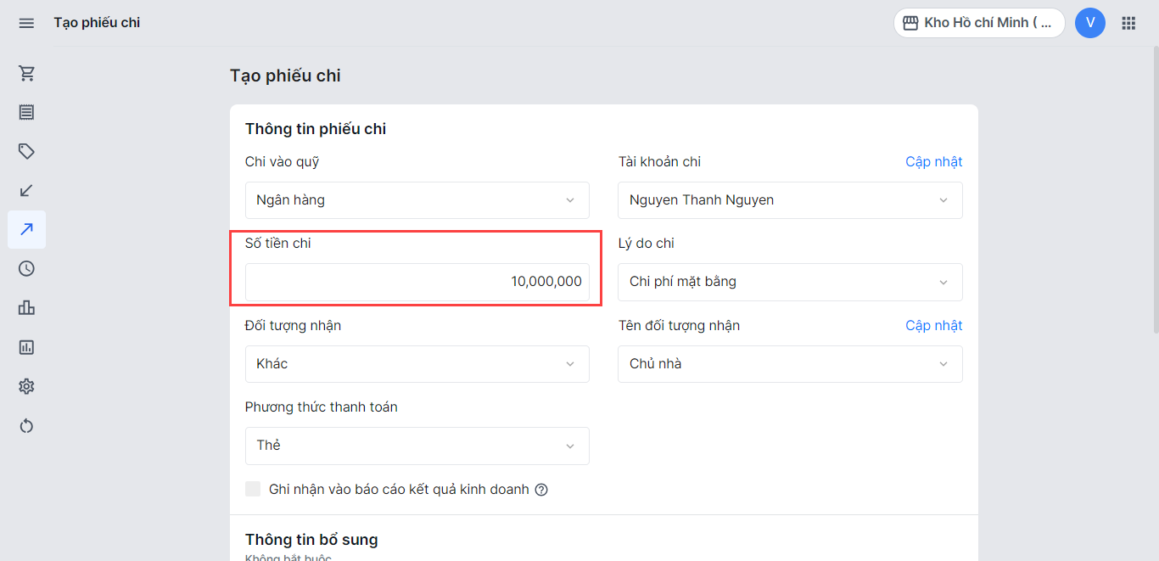Image resolution: width=1159 pixels, height=561 pixels.
Task: Open the hamburger menu
Action: coord(26,23)
